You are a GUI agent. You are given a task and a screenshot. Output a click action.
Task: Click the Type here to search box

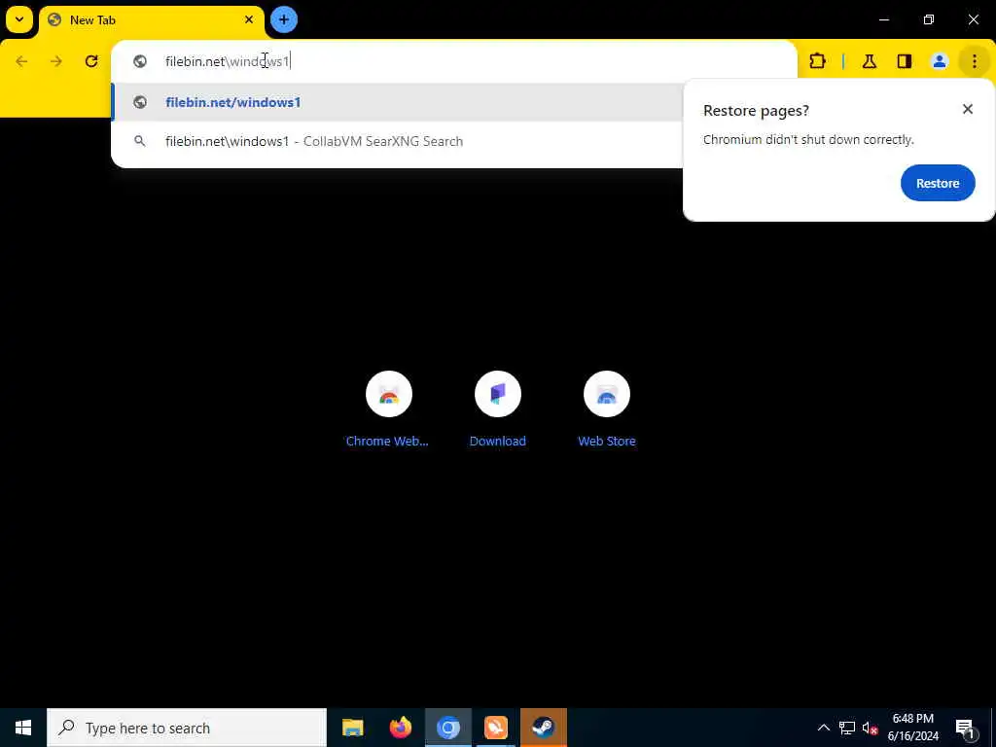tap(187, 728)
